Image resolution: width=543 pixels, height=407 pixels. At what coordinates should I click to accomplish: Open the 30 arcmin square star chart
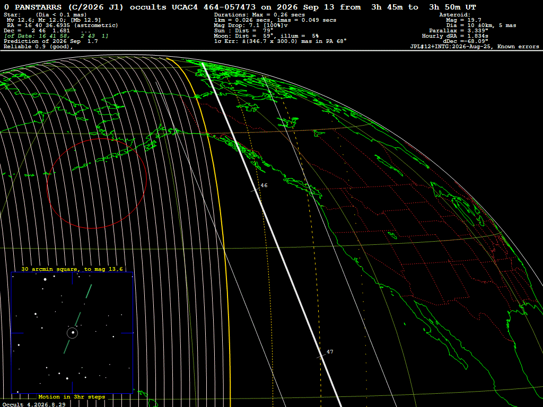click(x=72, y=333)
